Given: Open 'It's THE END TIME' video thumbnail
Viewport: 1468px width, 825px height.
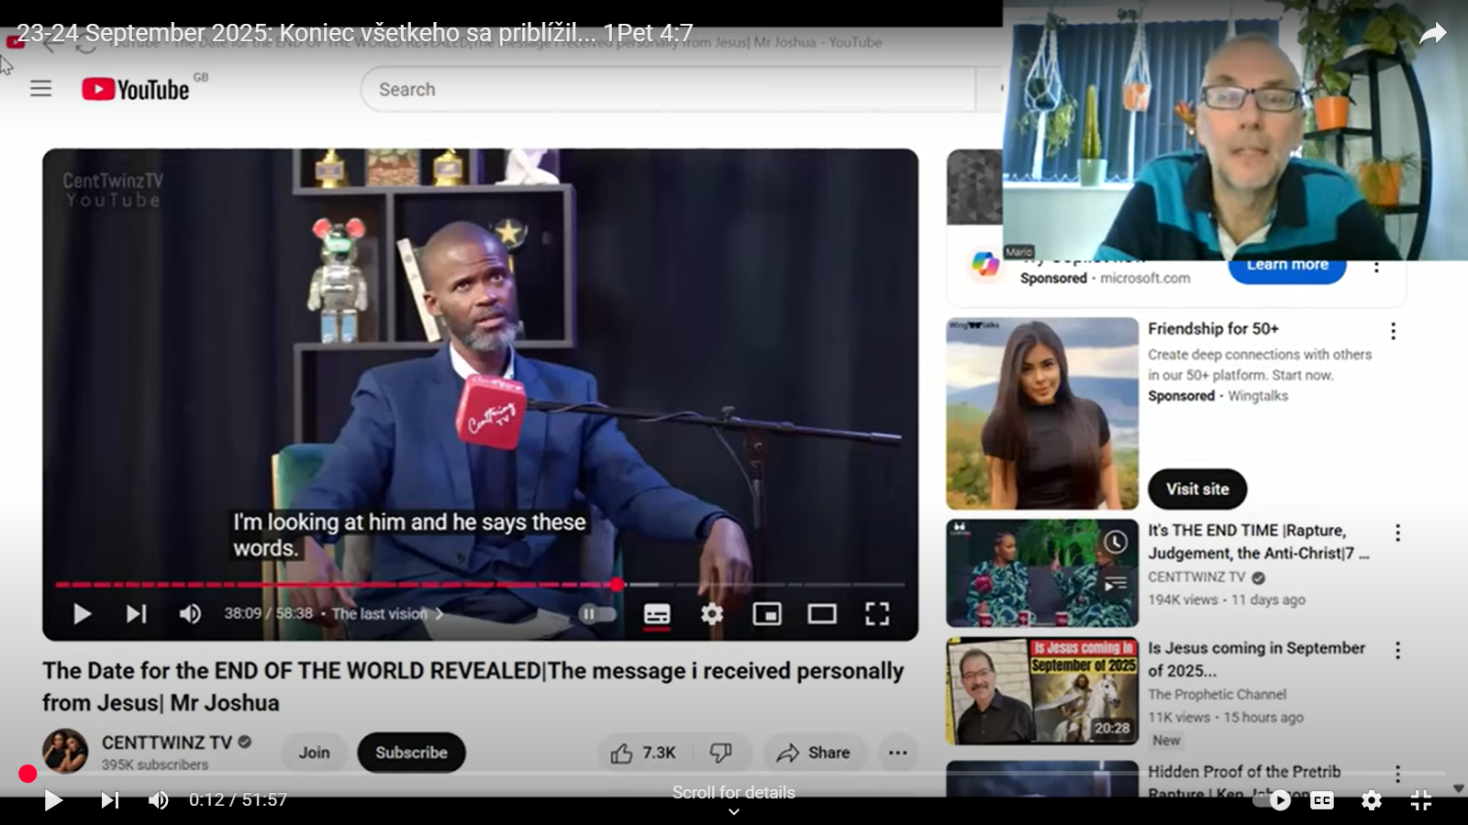Looking at the screenshot, I should pos(1042,573).
